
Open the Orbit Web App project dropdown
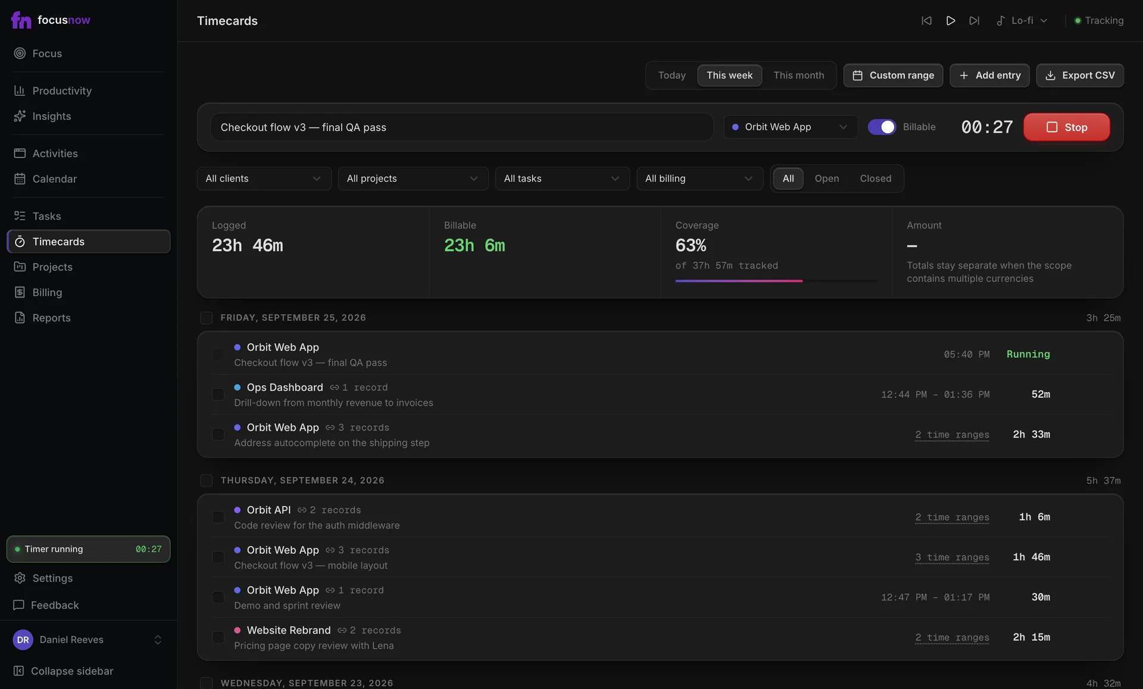[x=790, y=127]
